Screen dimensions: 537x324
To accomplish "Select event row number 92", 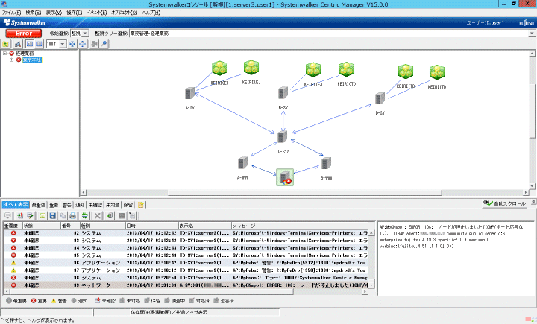I will pos(186,233).
